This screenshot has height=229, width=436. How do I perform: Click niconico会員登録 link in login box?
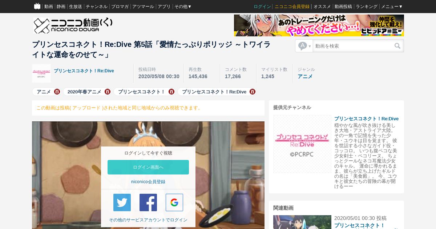pos(148,182)
